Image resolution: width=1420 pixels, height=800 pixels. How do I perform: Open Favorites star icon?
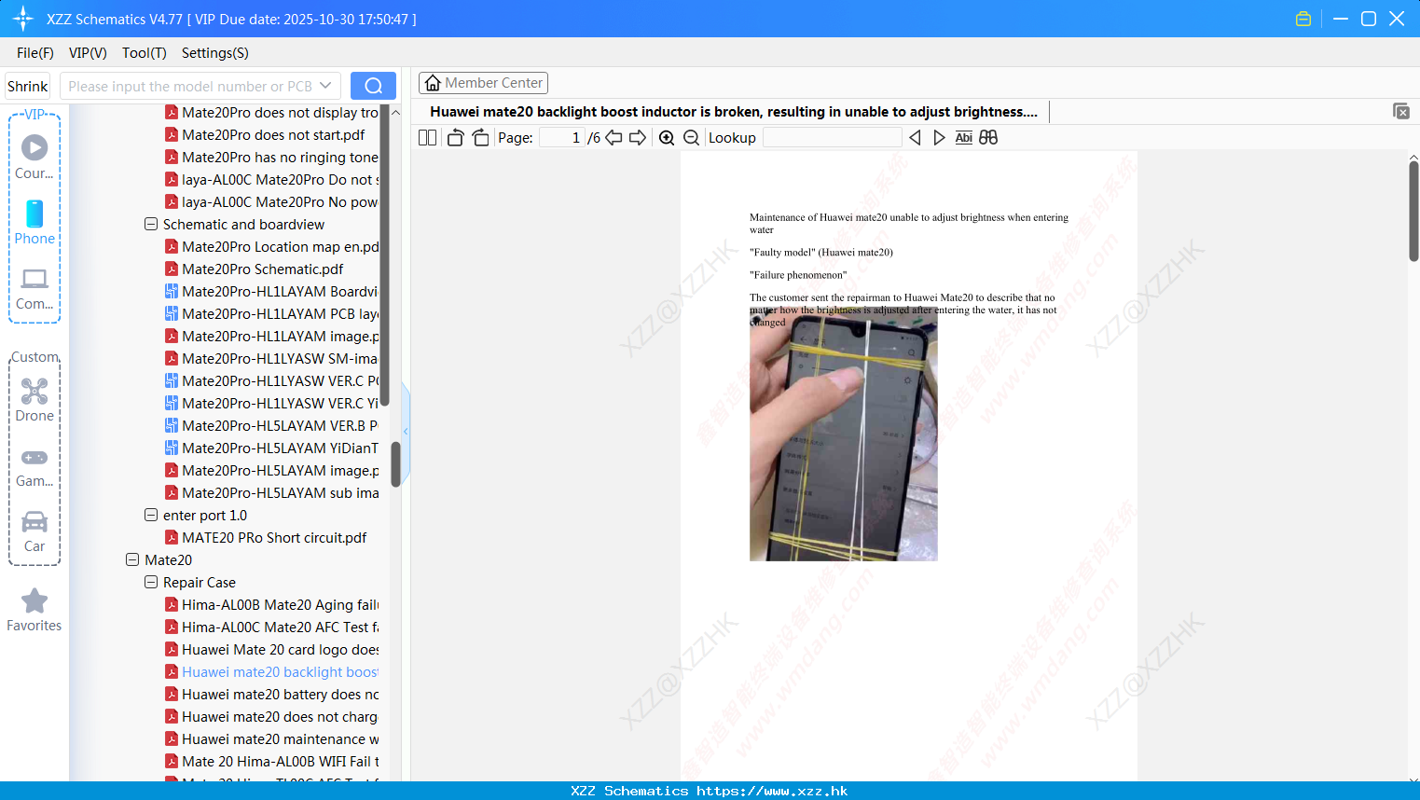click(x=34, y=600)
